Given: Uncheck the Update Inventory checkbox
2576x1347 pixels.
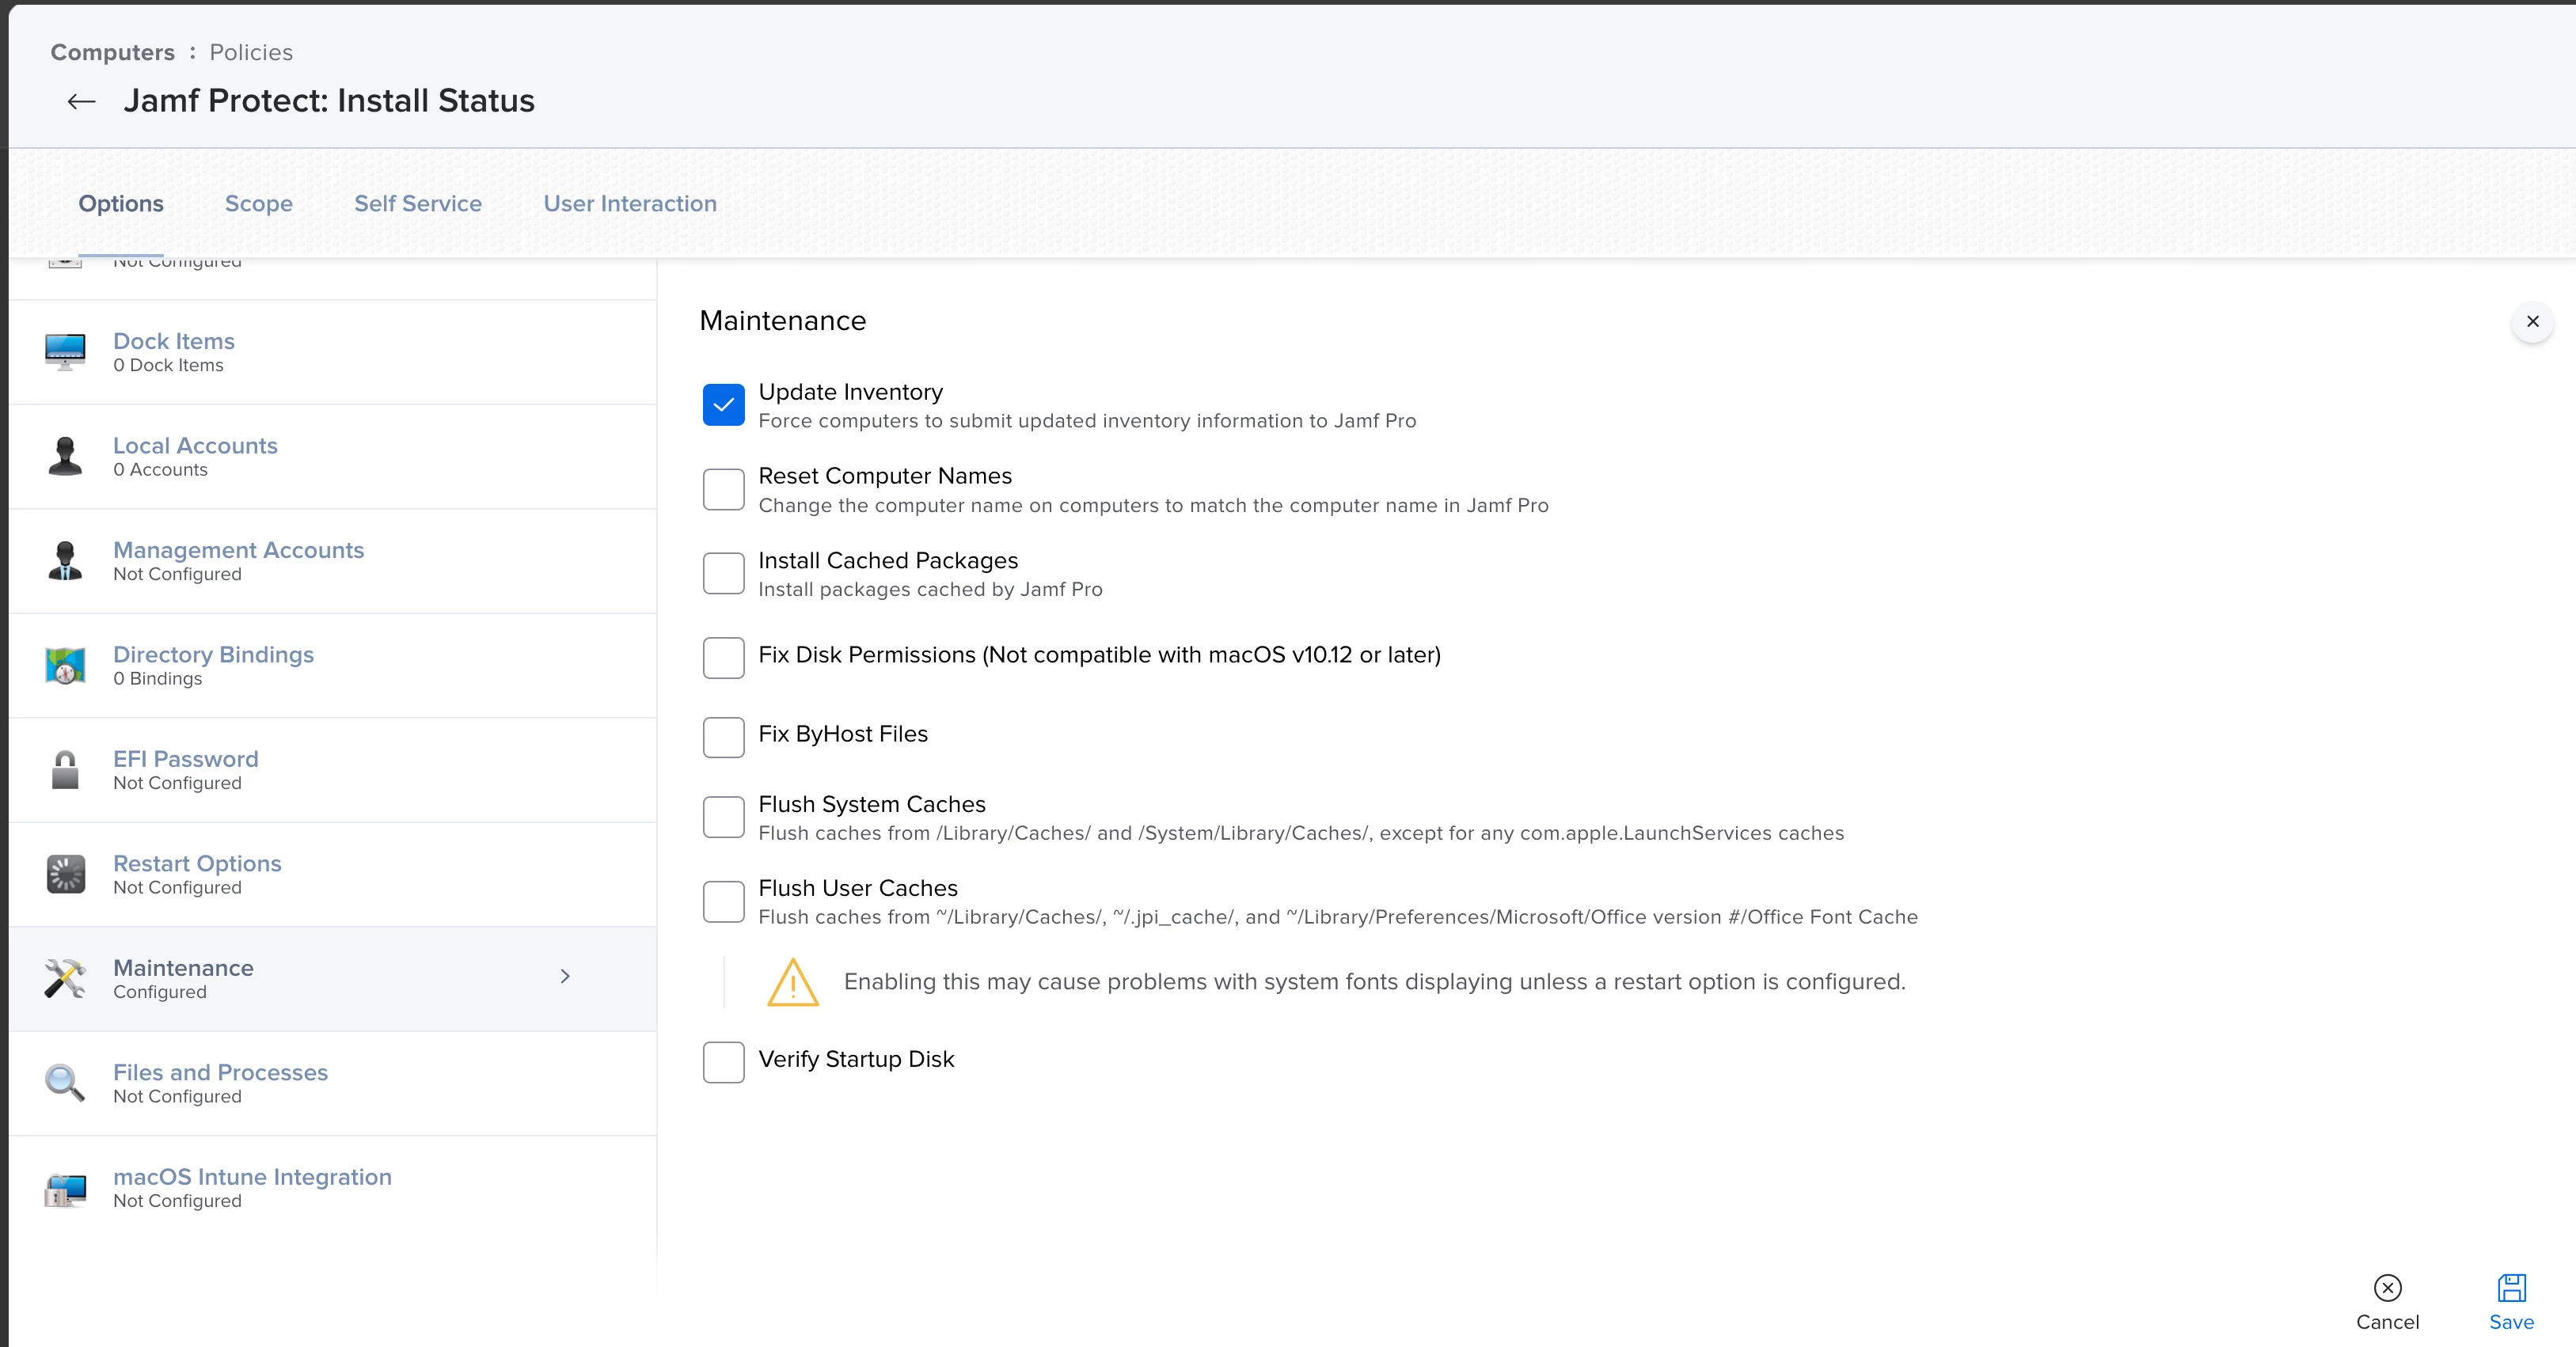Looking at the screenshot, I should pos(724,405).
